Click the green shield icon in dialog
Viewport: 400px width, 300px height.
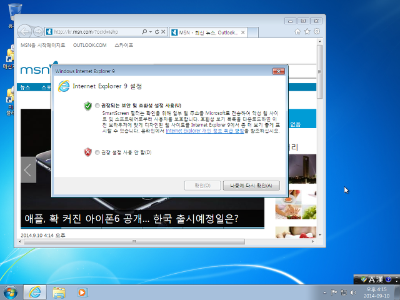87,106
